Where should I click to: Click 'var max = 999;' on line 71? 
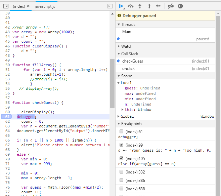[x=37, y=164]
